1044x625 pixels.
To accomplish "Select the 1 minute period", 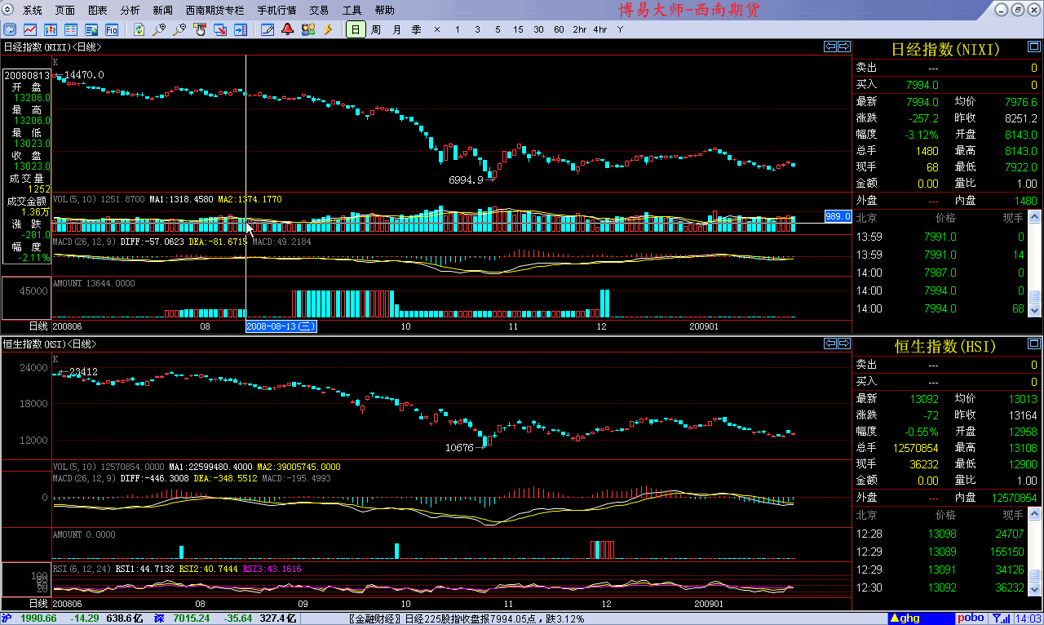I will [x=458, y=29].
